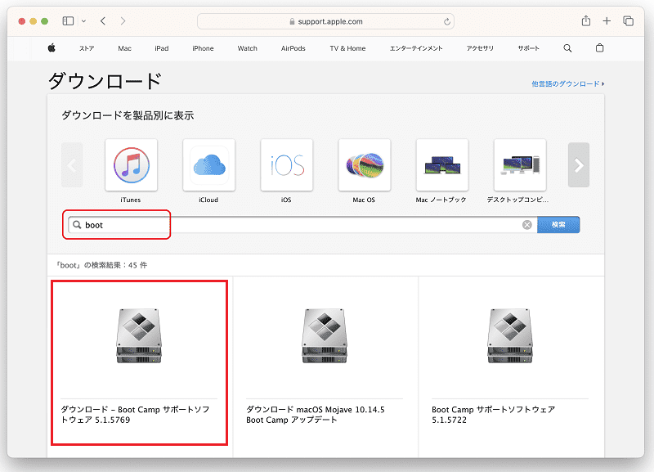The height and width of the screenshot is (472, 654).
Task: Select the Mac ノートブック product icon
Action: click(442, 165)
